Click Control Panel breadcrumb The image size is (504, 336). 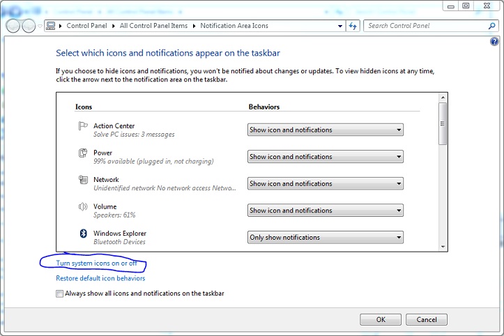(x=86, y=26)
